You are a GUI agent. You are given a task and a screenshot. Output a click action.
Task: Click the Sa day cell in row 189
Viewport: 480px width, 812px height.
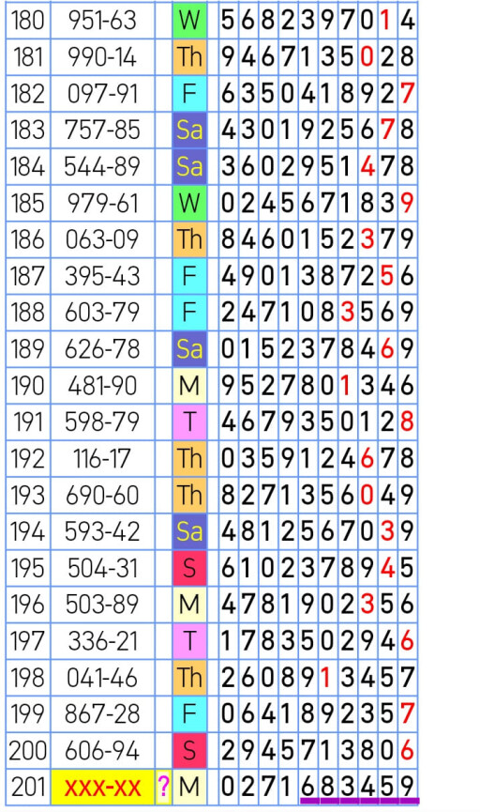click(189, 349)
